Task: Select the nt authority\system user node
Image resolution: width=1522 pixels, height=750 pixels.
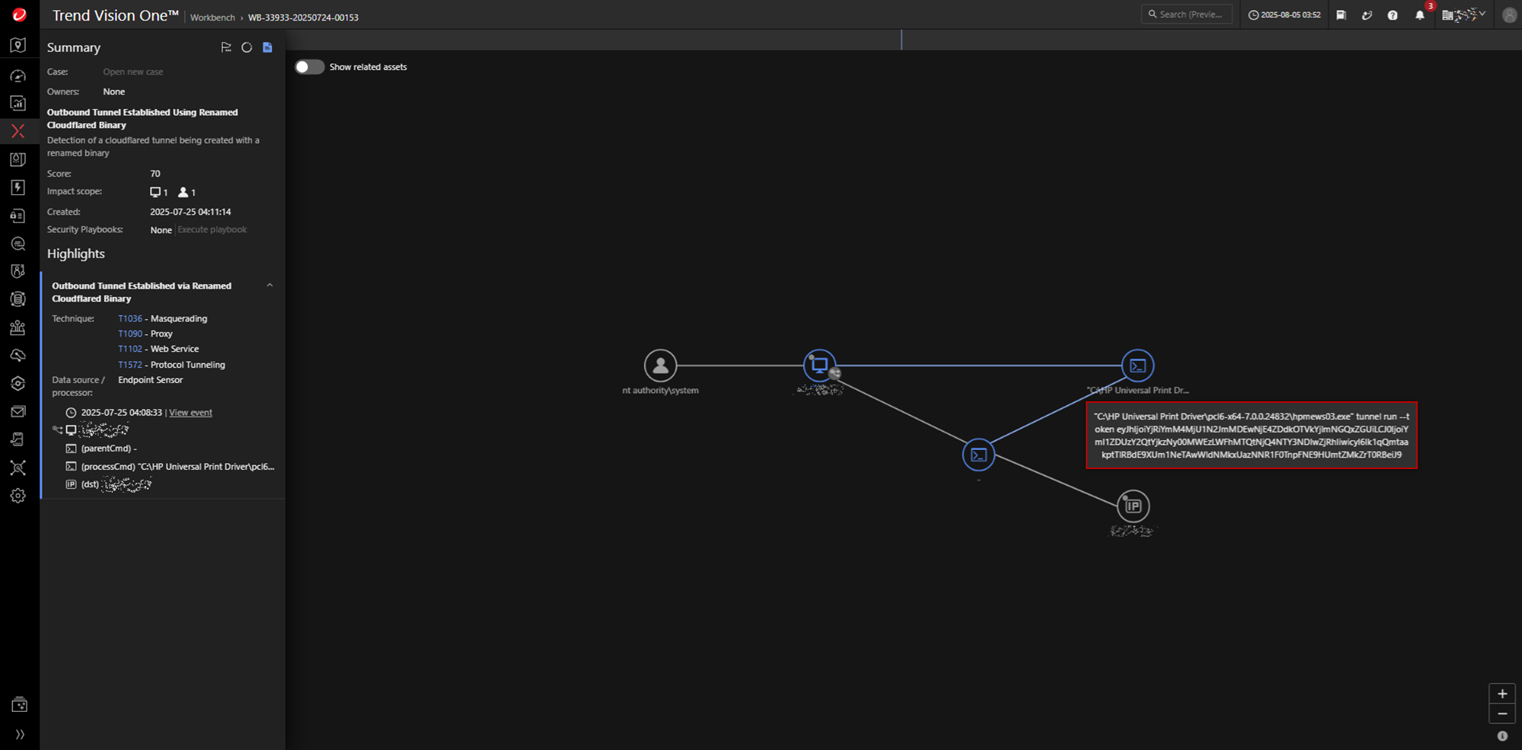Action: point(660,366)
